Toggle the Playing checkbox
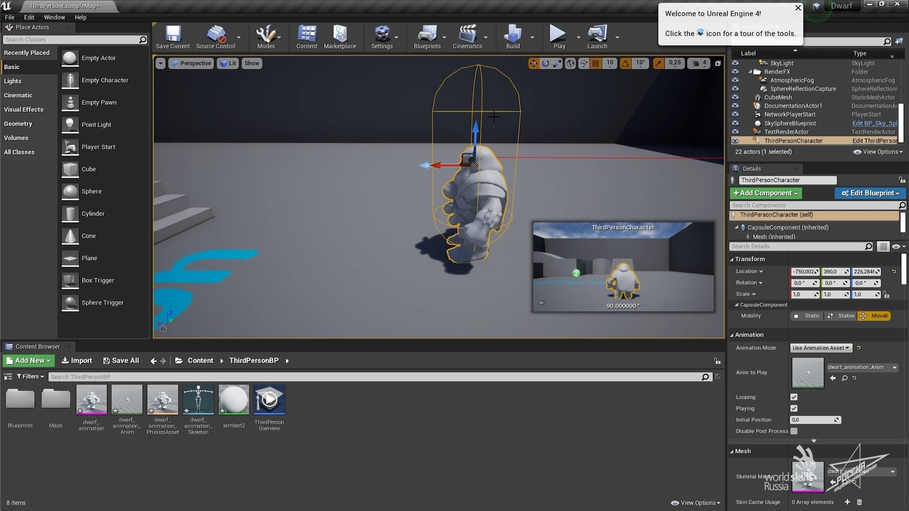 [794, 408]
